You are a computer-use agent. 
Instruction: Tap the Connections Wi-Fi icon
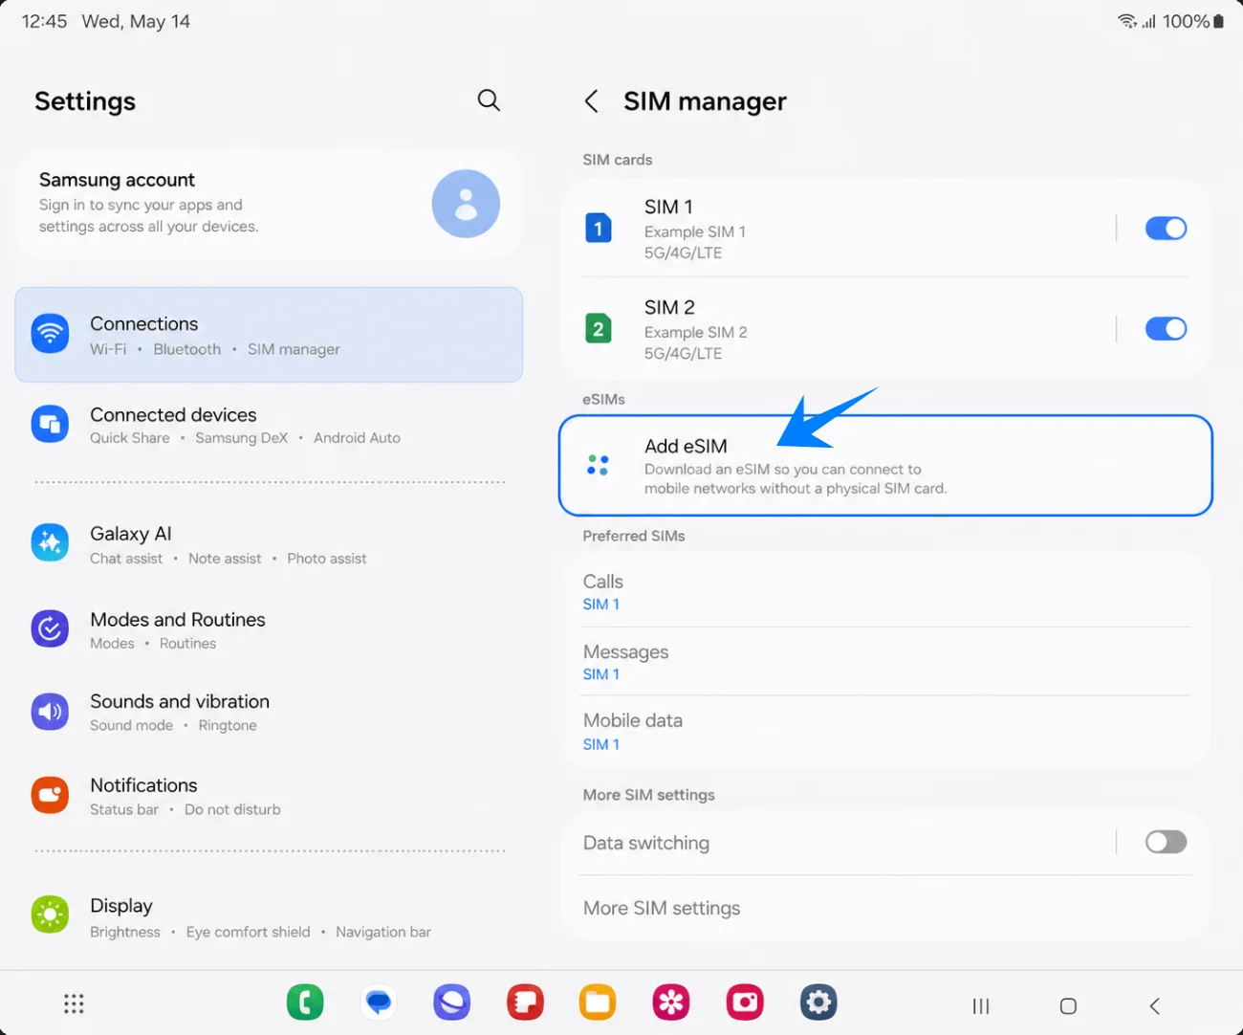(x=50, y=334)
